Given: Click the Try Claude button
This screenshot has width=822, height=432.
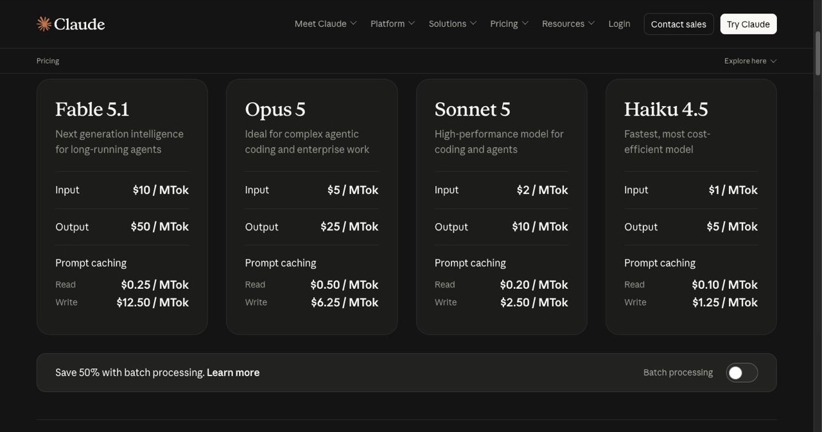Looking at the screenshot, I should click(748, 24).
